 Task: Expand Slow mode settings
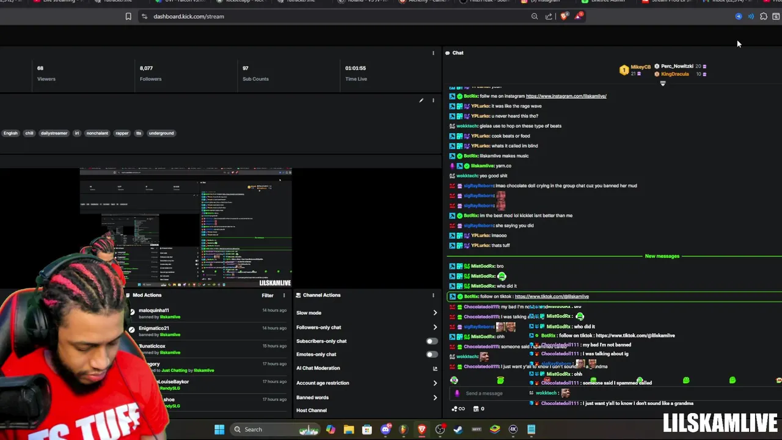point(435,313)
